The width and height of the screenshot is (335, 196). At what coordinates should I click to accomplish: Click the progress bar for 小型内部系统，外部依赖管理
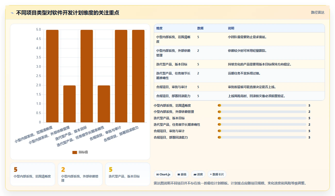[262, 112]
